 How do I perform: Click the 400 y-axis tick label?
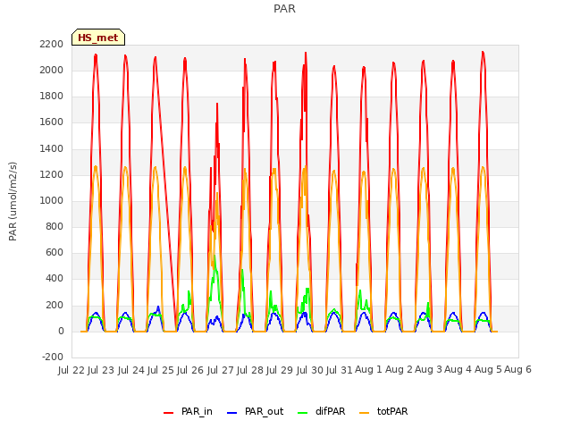coord(55,279)
